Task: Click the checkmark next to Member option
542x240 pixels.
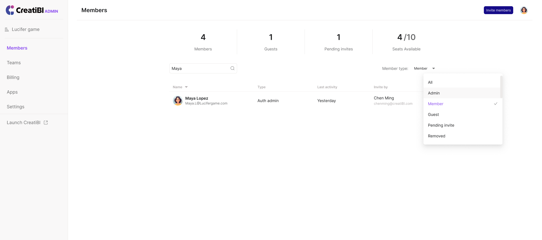Action: tap(495, 104)
